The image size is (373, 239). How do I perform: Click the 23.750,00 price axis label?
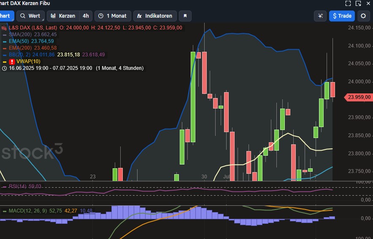pos(359,171)
